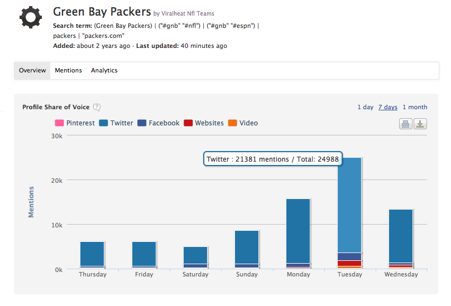Select the 7 days time range

pyautogui.click(x=388, y=107)
